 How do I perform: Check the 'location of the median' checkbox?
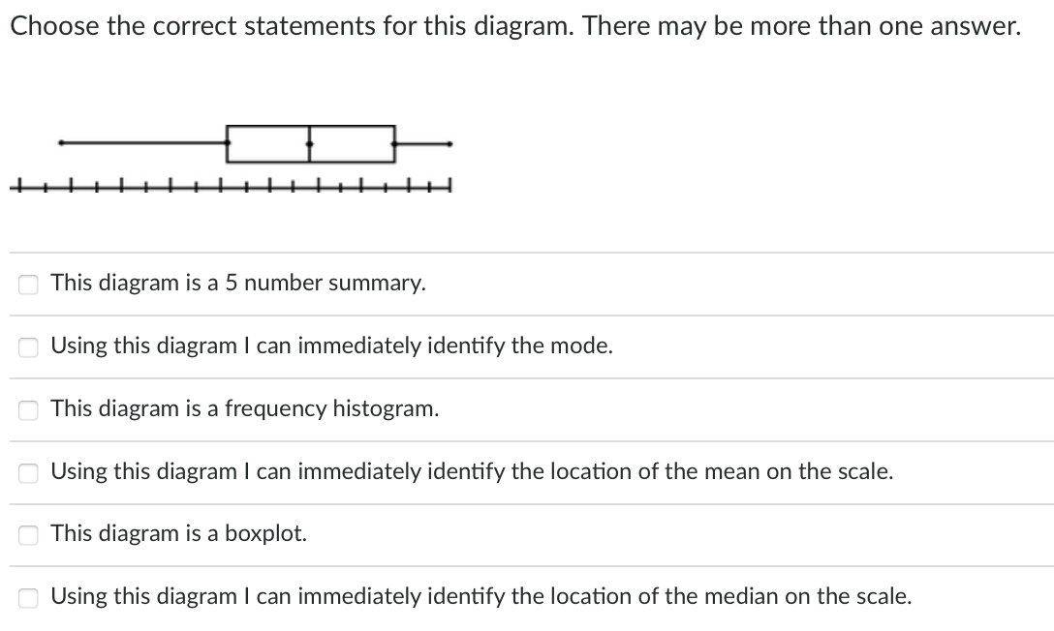coord(28,597)
